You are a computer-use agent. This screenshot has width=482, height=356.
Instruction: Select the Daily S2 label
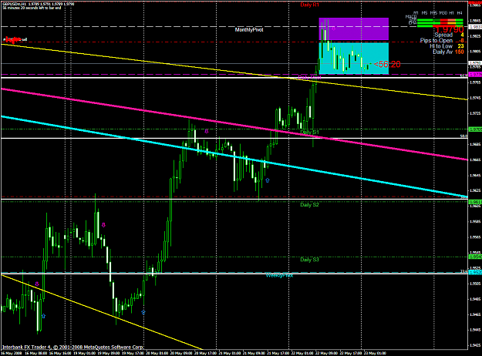click(309, 204)
